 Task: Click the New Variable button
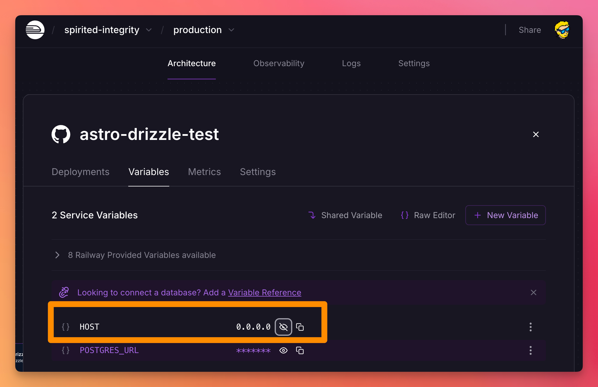505,215
